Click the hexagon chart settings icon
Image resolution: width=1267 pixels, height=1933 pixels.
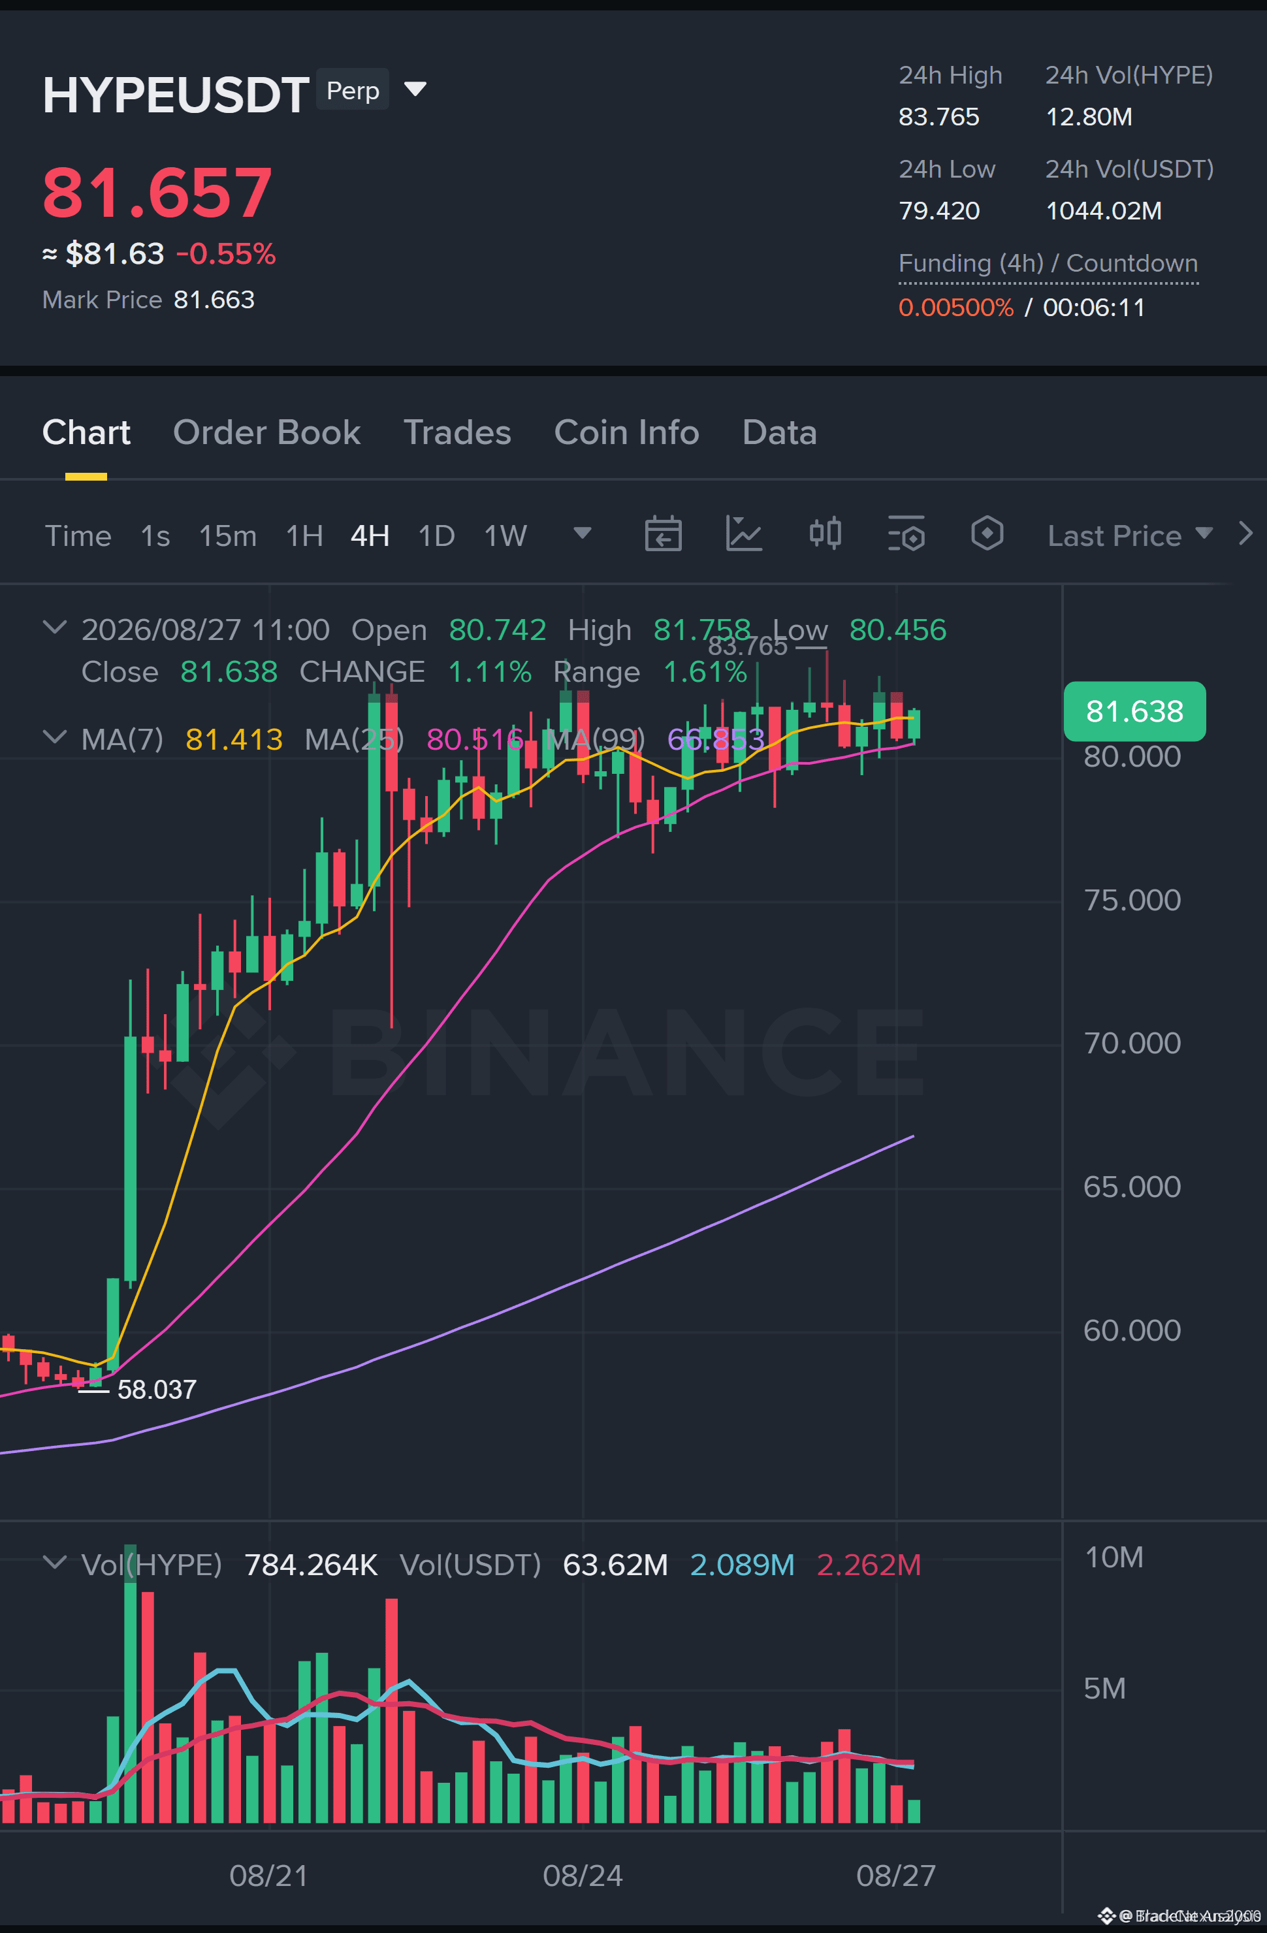[987, 534]
